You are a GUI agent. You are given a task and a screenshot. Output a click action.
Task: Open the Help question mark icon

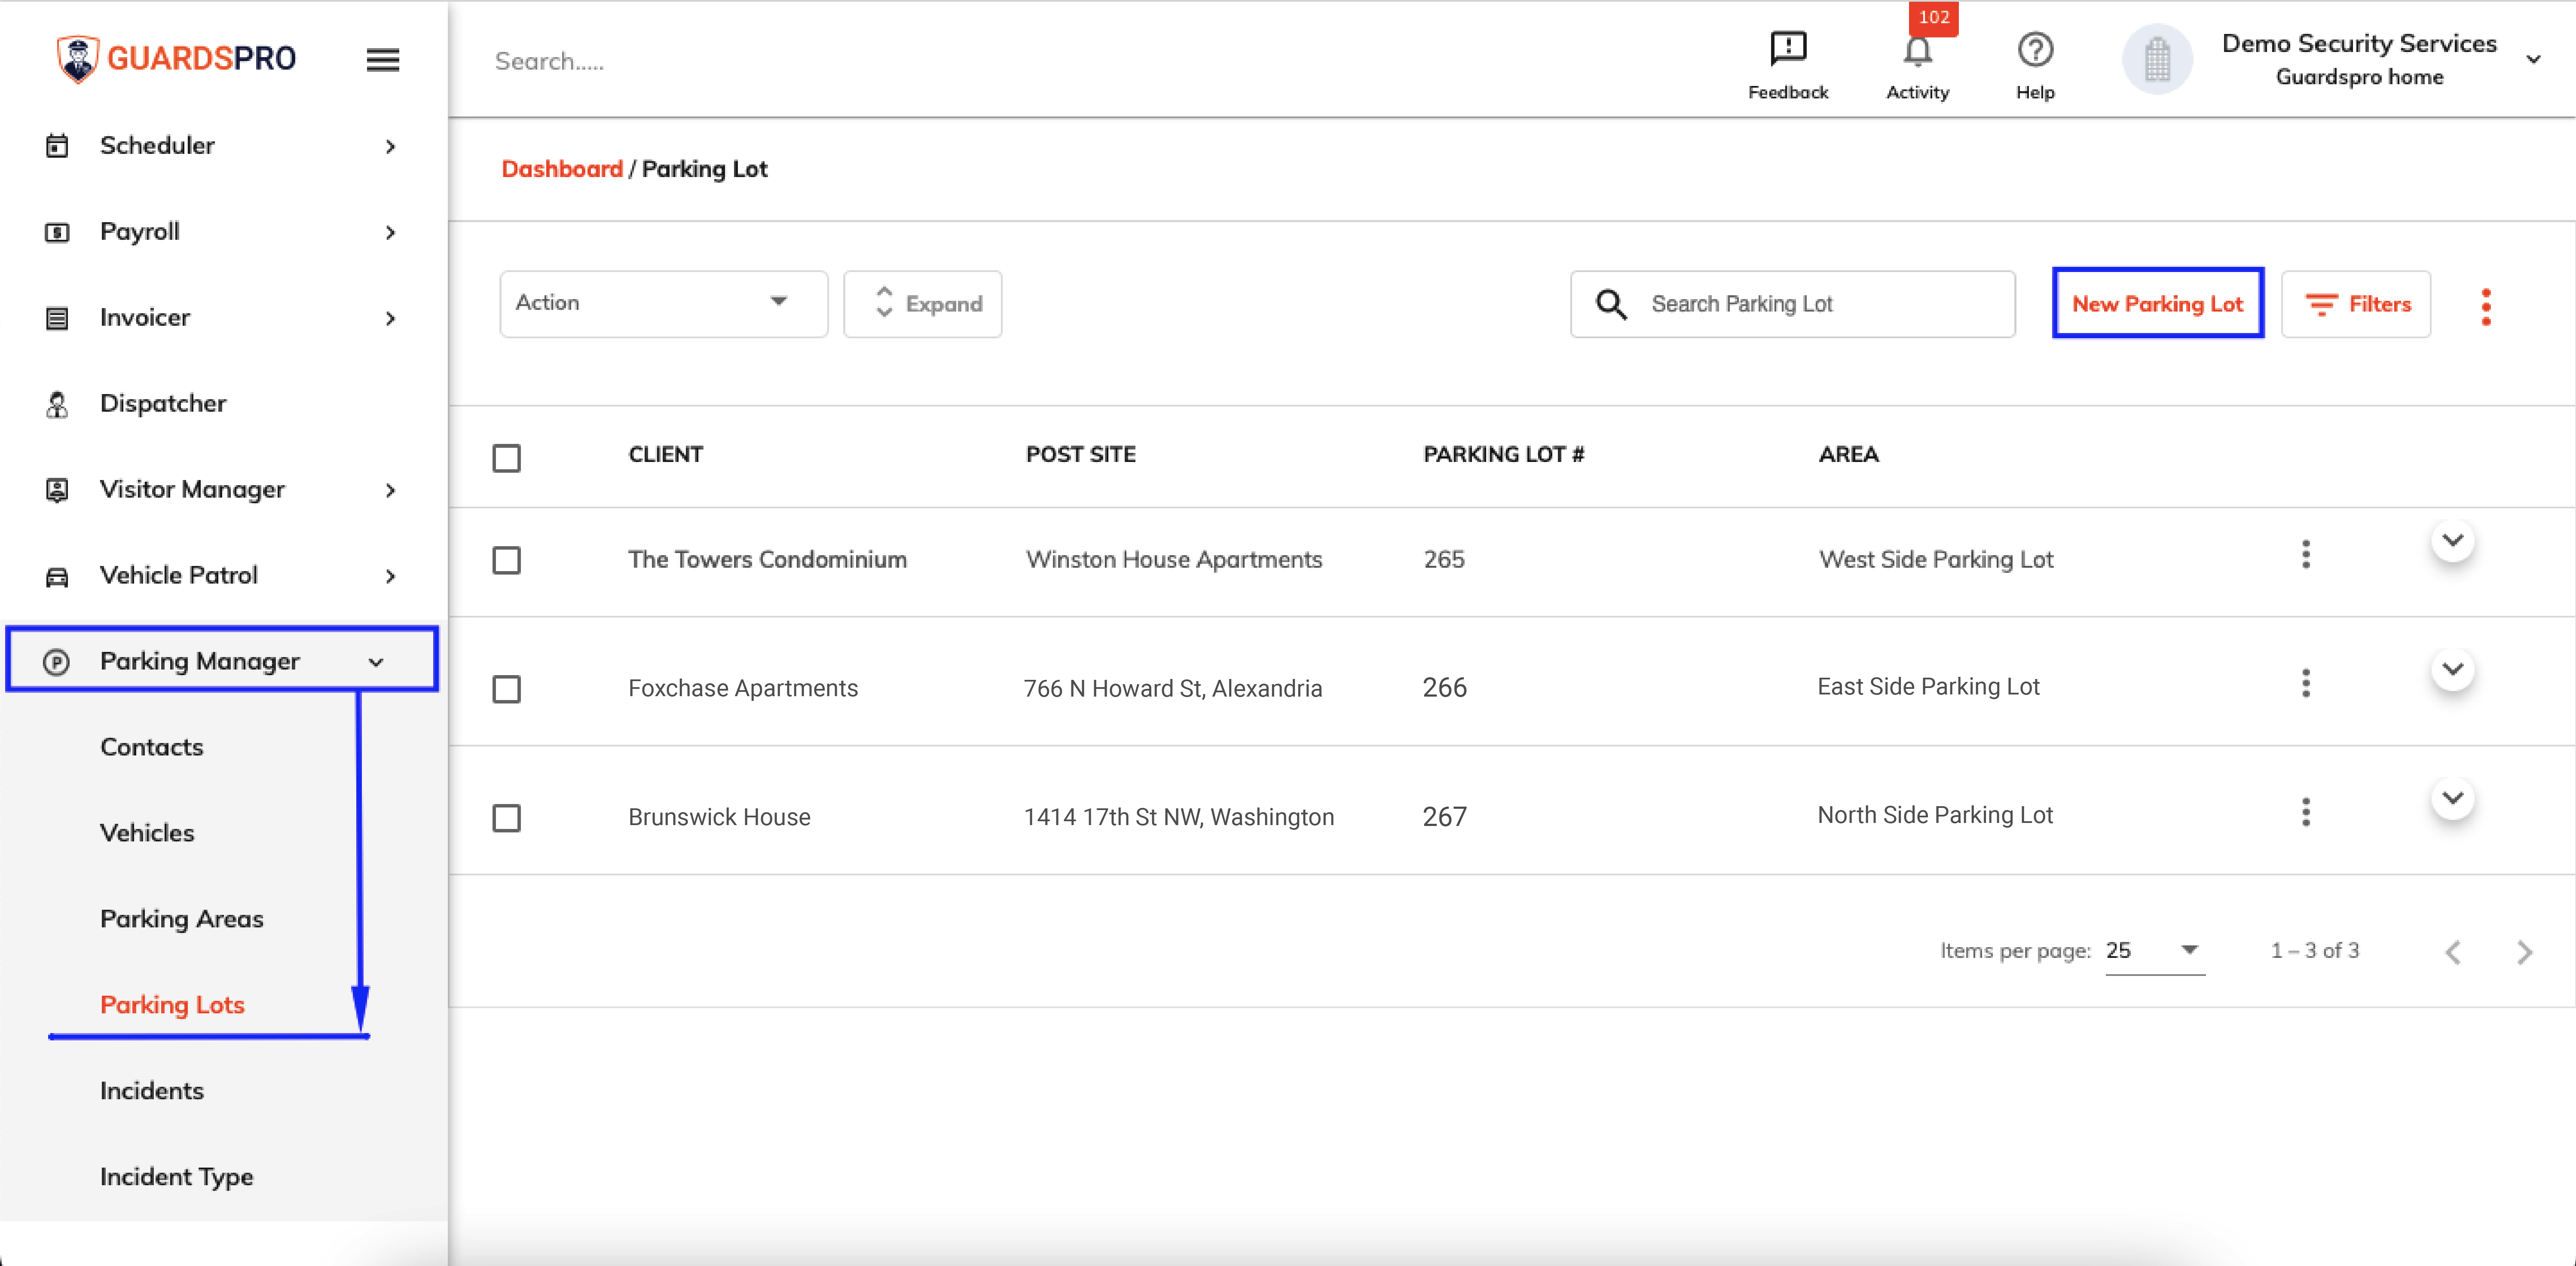[x=2035, y=49]
